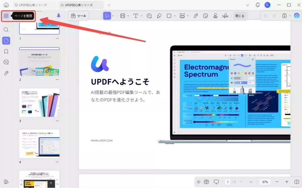Expand the measurement tool dropdown arrow
Viewport: 302px width, 188px height.
[188, 16]
